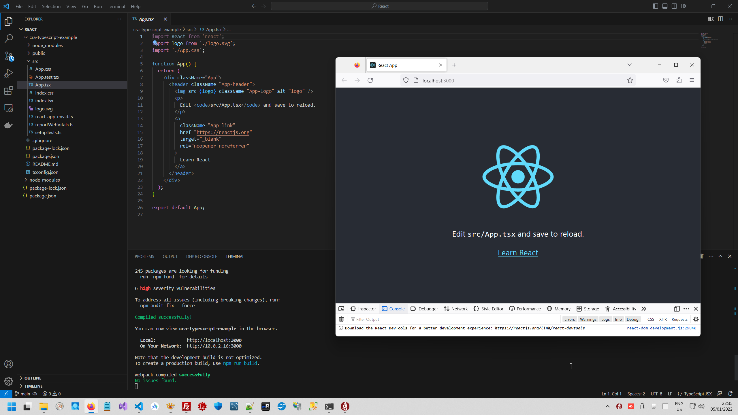
Task: Click the Learn React link
Action: pos(518,253)
